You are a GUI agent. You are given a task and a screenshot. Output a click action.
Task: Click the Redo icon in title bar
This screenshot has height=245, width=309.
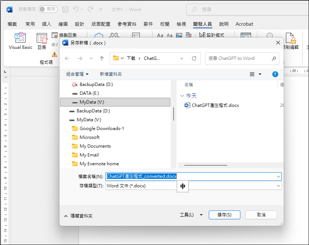pos(90,9)
